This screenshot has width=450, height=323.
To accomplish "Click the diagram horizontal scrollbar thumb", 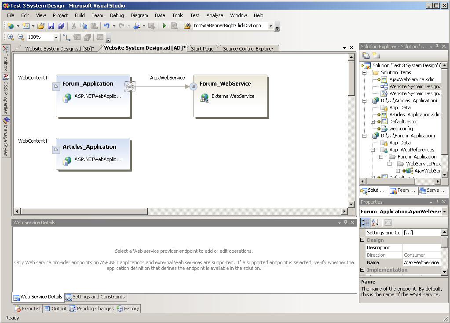I will click(84, 212).
